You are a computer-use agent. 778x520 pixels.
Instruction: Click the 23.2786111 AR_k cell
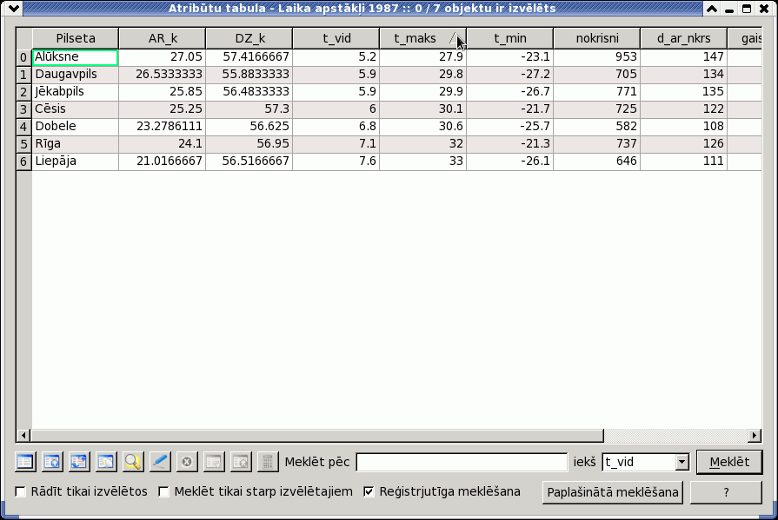tap(163, 127)
